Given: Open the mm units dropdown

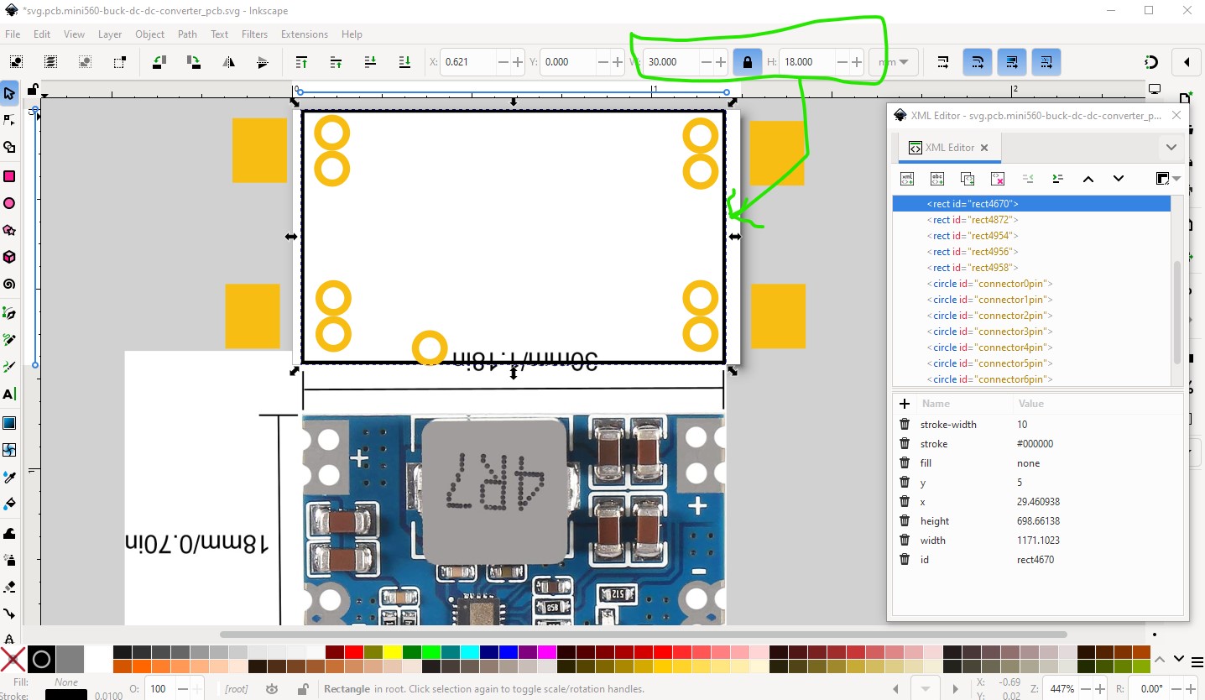Looking at the screenshot, I should click(x=894, y=62).
